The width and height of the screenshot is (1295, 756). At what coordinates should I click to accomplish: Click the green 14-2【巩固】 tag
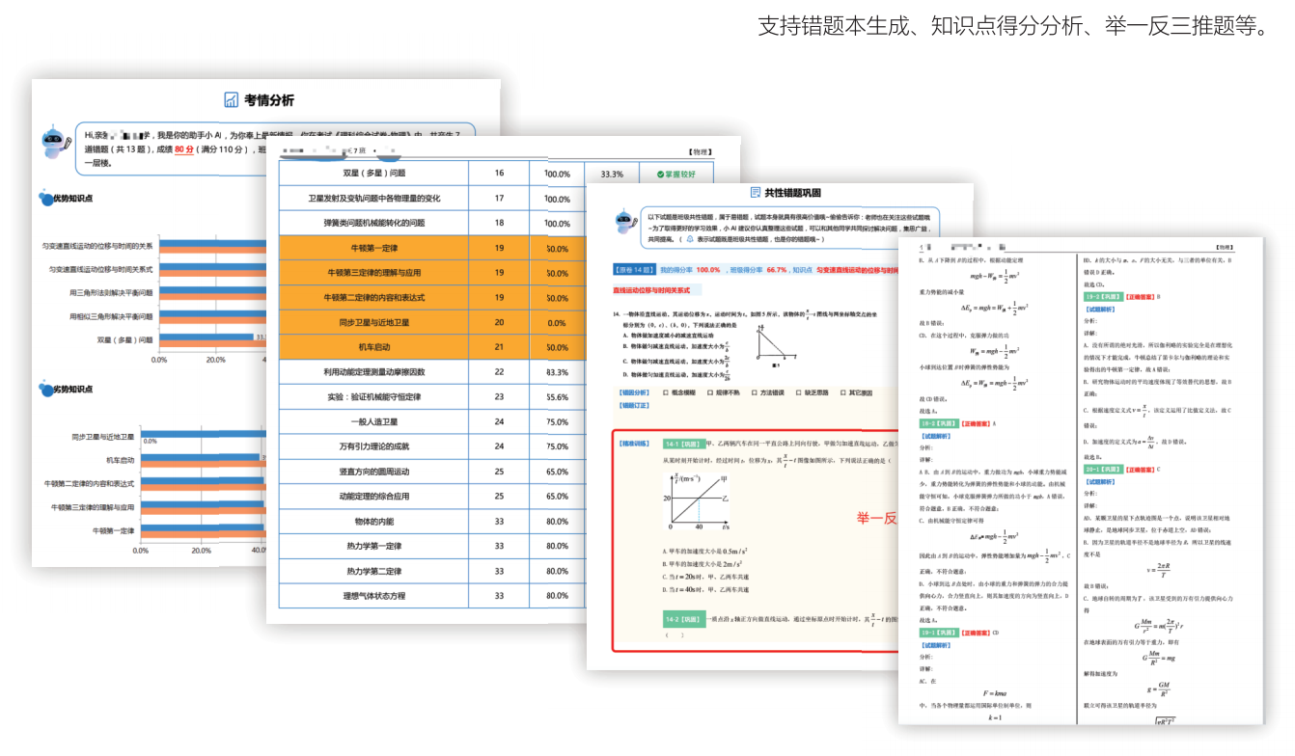pyautogui.click(x=683, y=618)
